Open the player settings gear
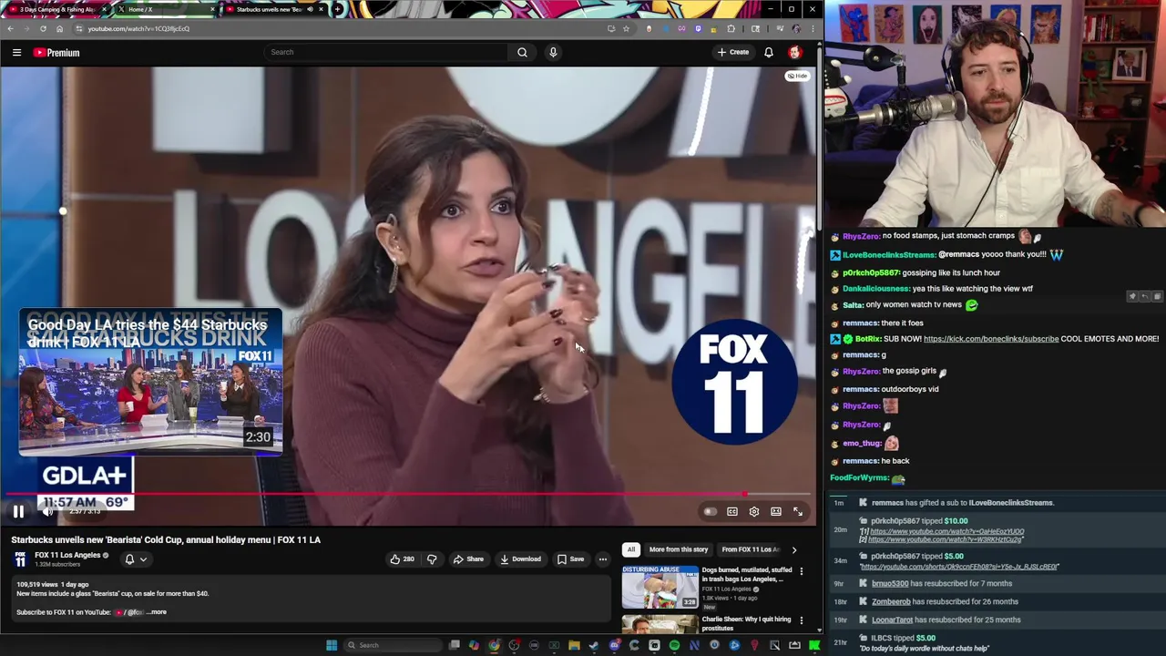This screenshot has height=656, width=1166. pyautogui.click(x=754, y=512)
